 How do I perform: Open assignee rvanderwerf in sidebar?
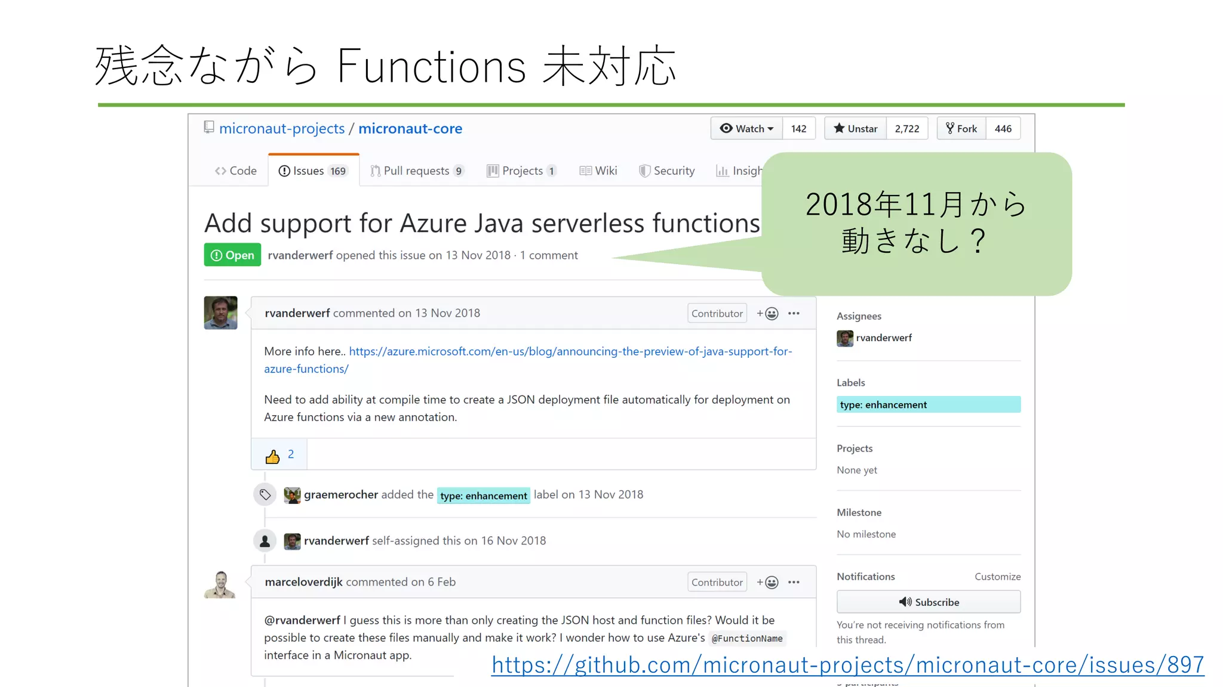[874, 338]
